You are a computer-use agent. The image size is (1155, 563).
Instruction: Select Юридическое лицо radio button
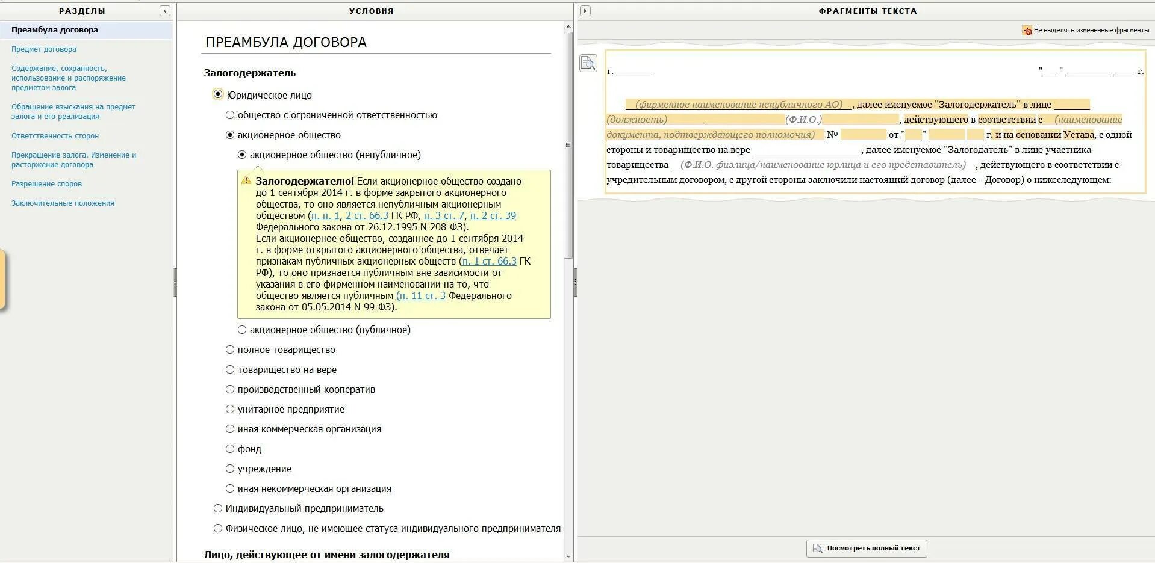click(x=218, y=94)
